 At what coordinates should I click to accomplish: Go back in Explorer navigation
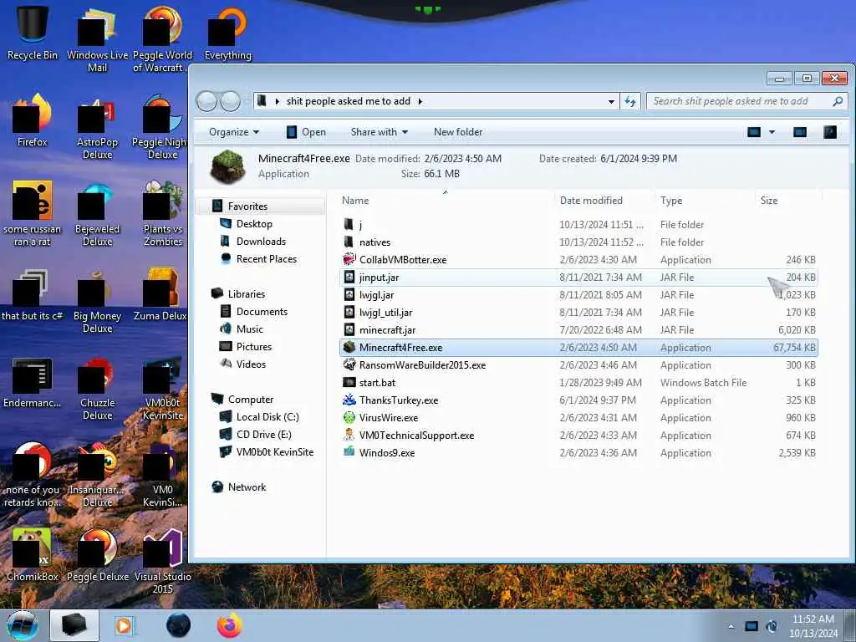[x=206, y=101]
